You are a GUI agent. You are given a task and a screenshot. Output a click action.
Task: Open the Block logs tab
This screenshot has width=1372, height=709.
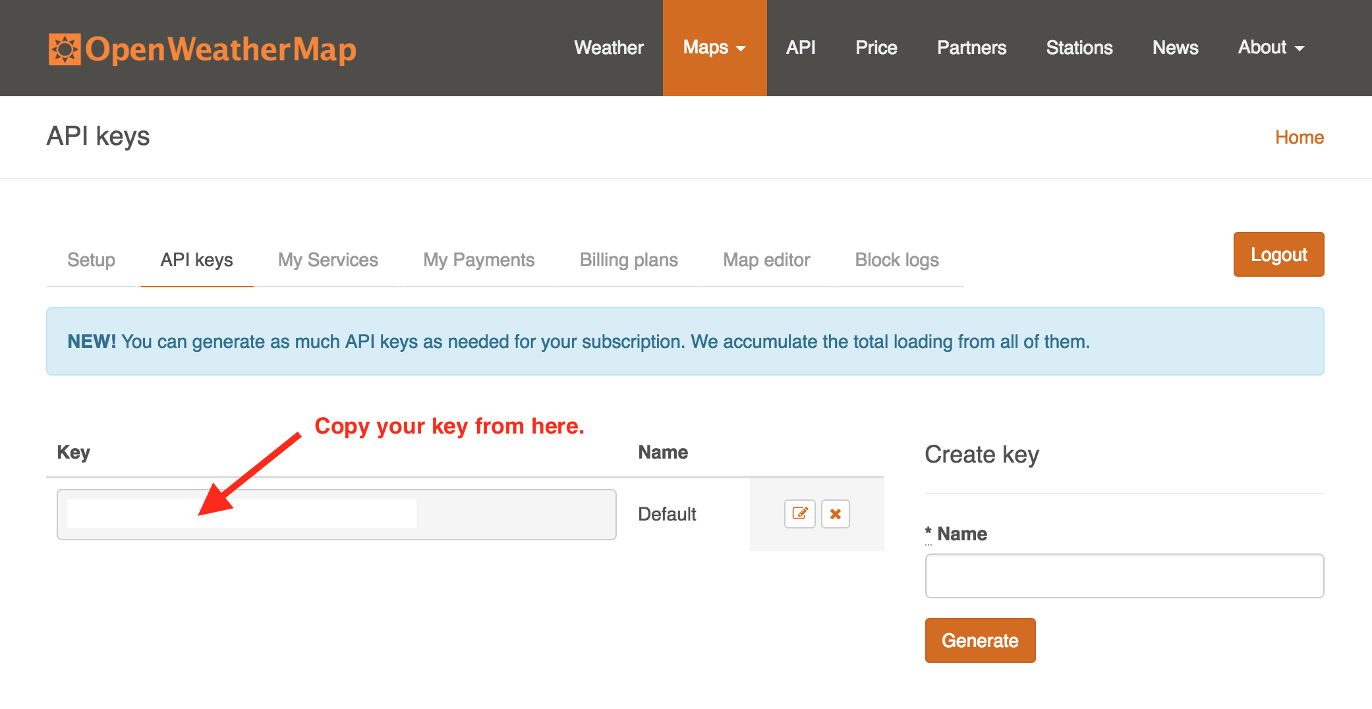pos(897,260)
